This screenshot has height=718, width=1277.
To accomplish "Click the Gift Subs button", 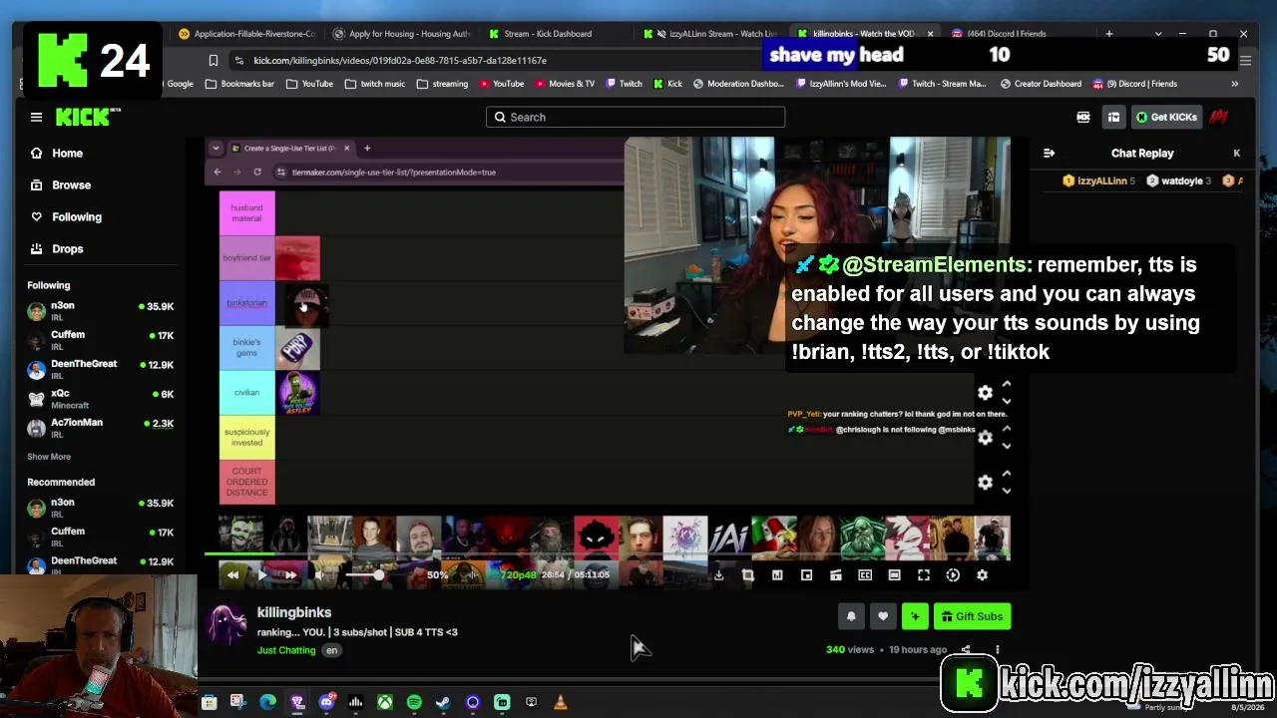I will tap(972, 616).
